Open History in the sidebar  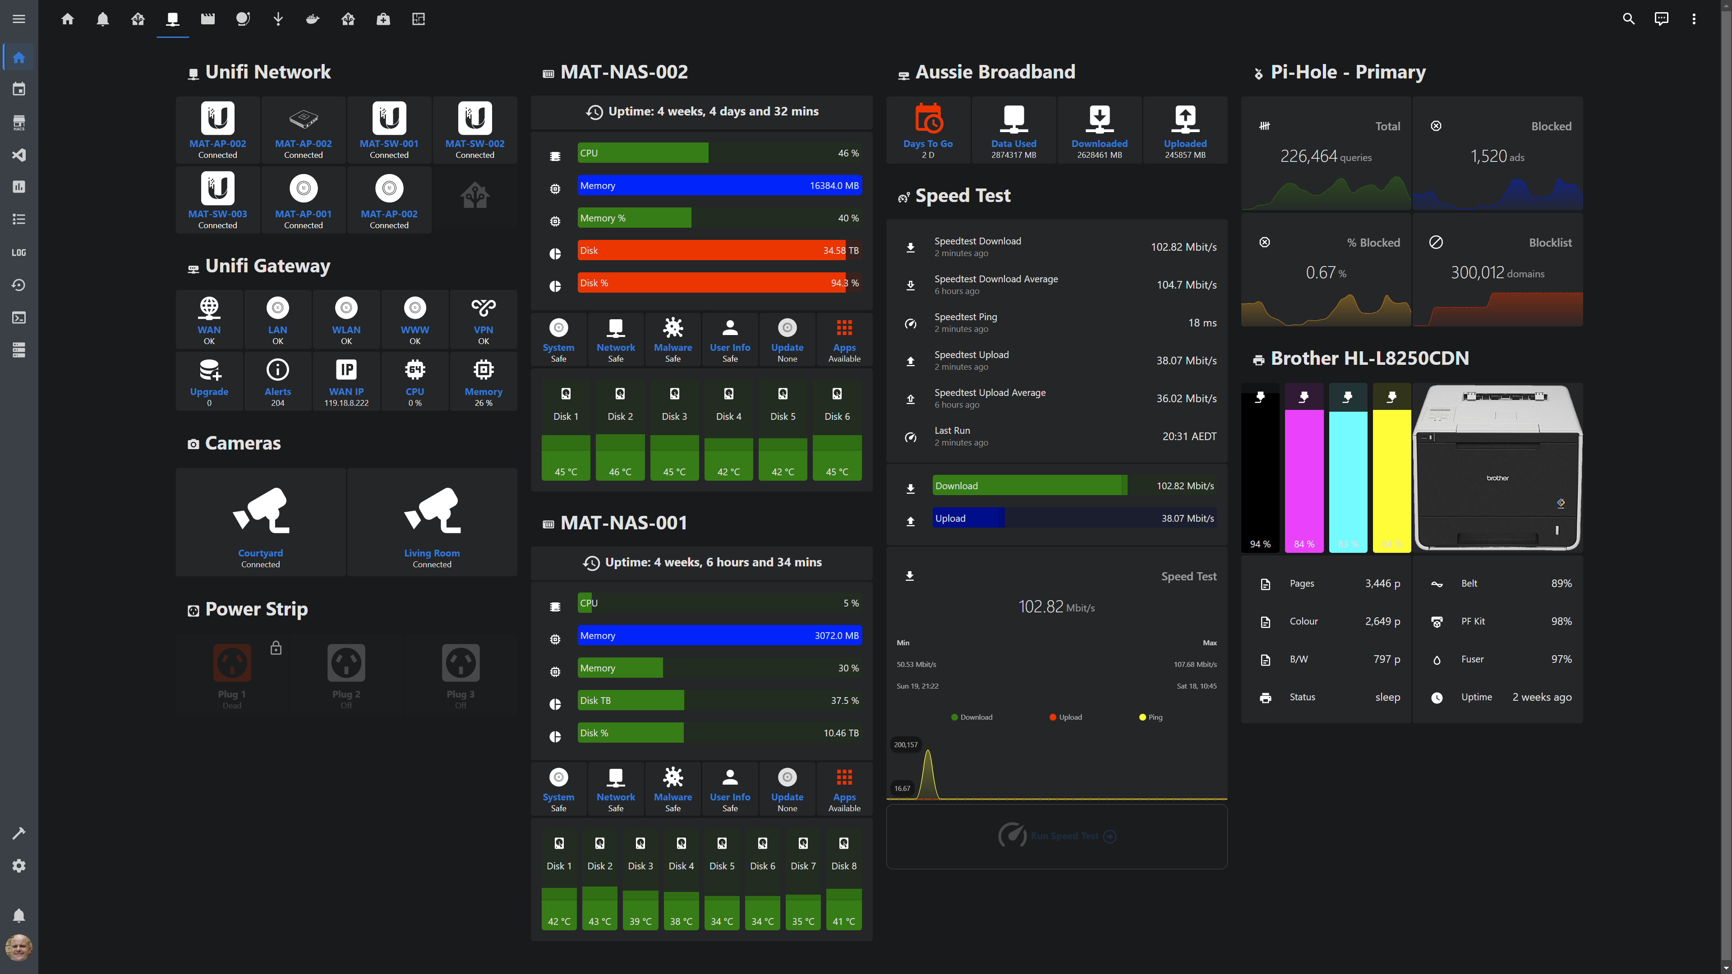[19, 285]
